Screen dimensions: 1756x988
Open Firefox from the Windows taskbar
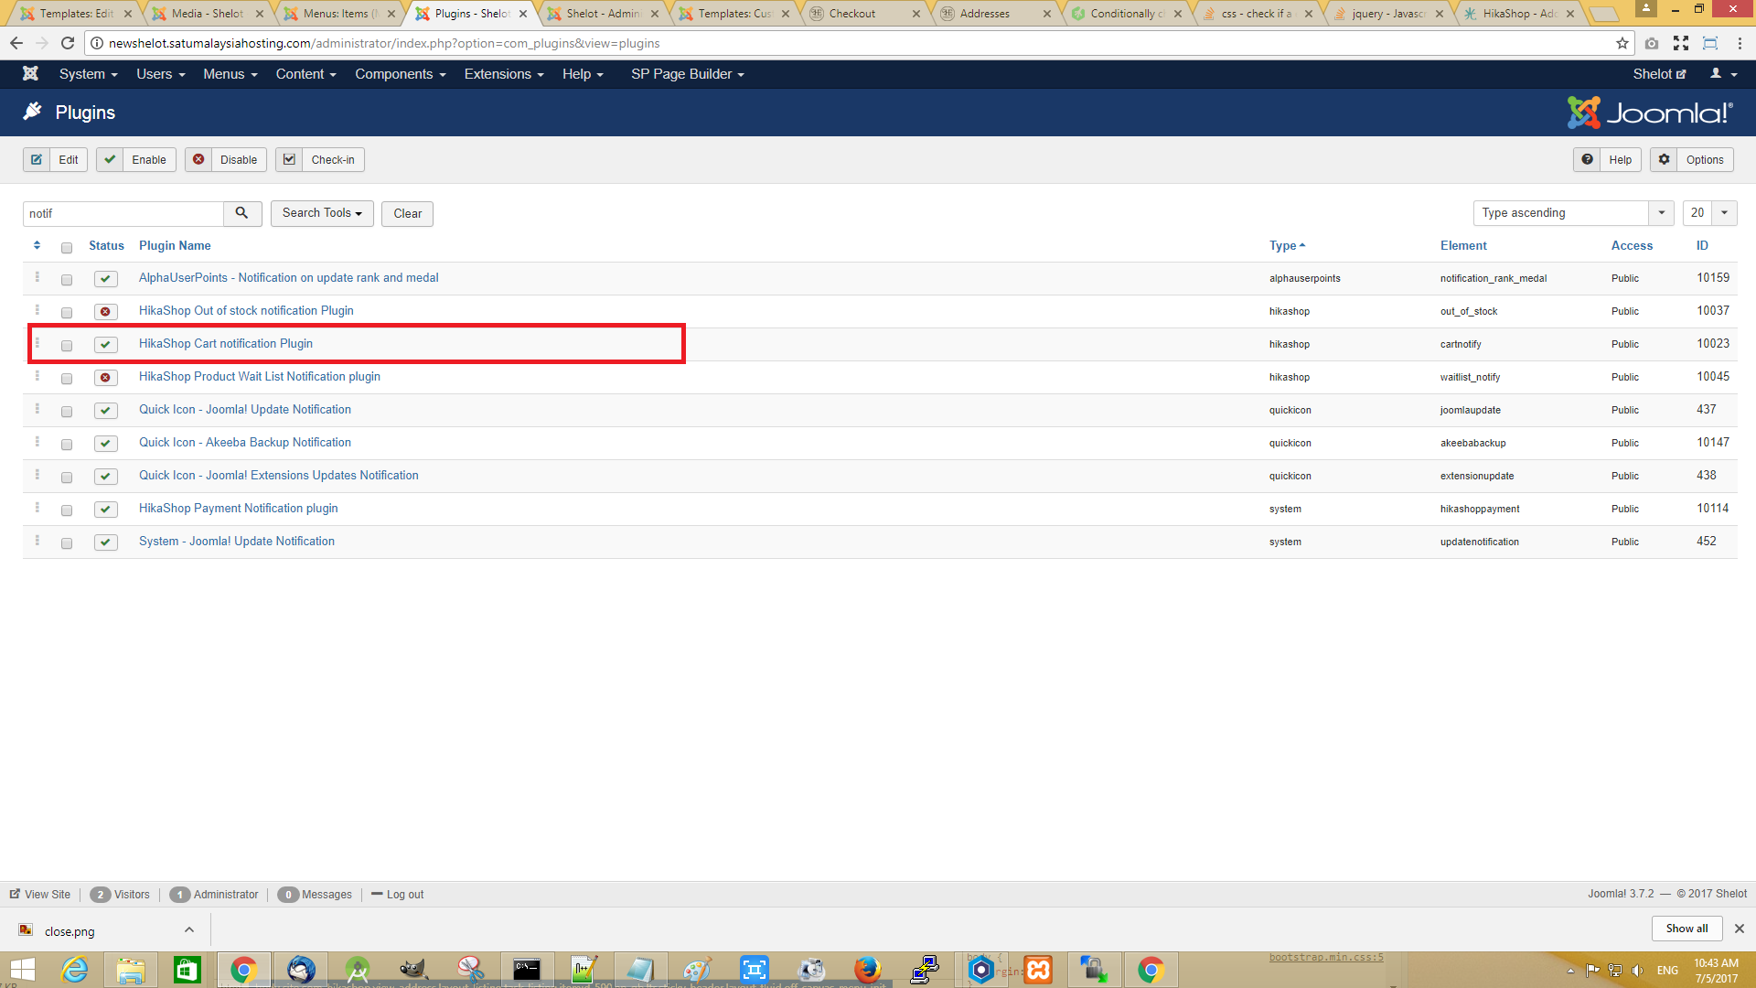point(866,969)
